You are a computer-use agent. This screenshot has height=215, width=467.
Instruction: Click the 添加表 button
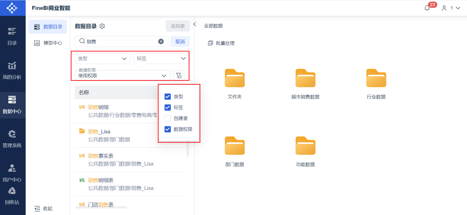[178, 26]
